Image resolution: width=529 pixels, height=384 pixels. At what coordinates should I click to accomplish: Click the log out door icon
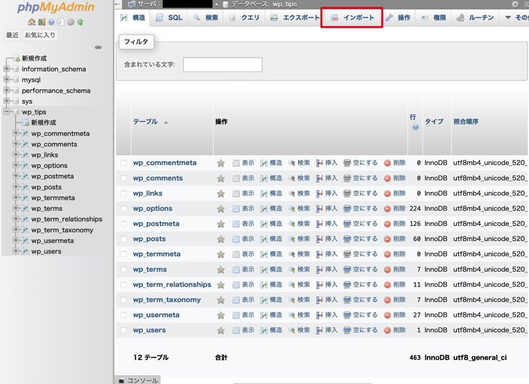click(x=42, y=22)
